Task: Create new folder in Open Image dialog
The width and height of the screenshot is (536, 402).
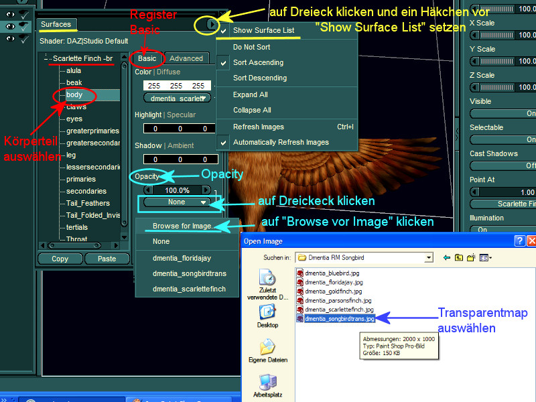Action: pyautogui.click(x=472, y=258)
